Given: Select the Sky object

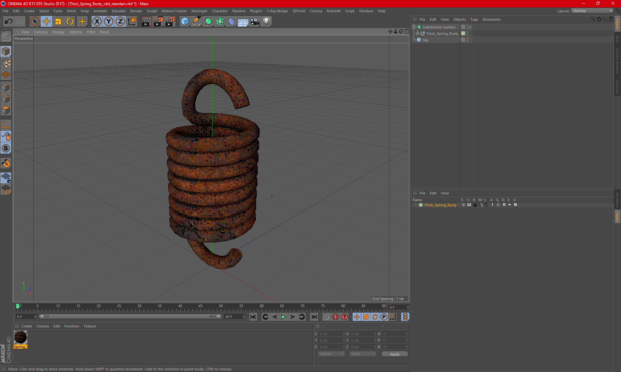Looking at the screenshot, I should click(x=425, y=40).
